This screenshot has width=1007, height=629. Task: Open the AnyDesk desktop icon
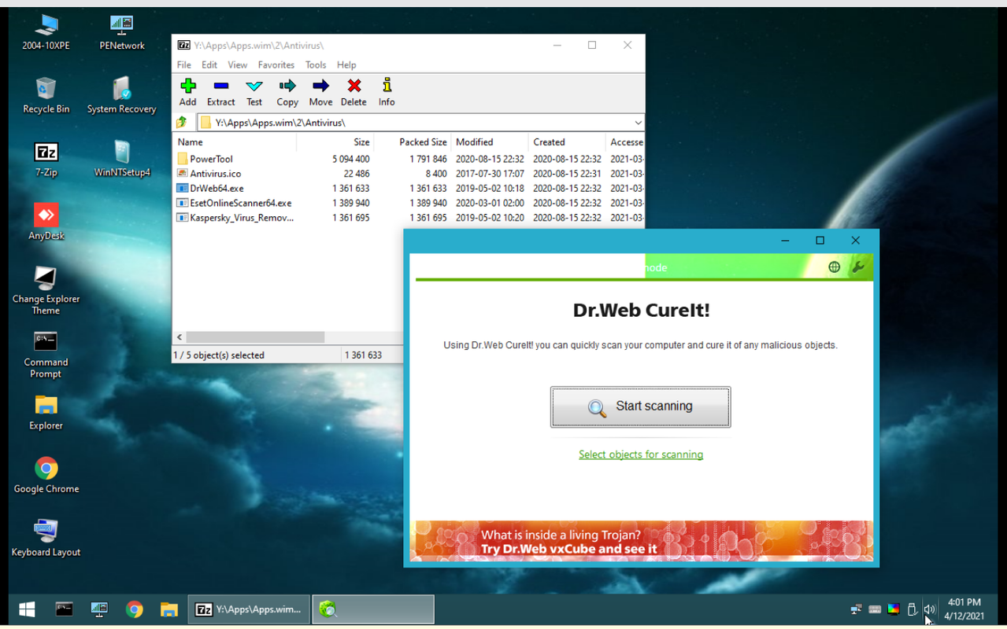coord(46,223)
